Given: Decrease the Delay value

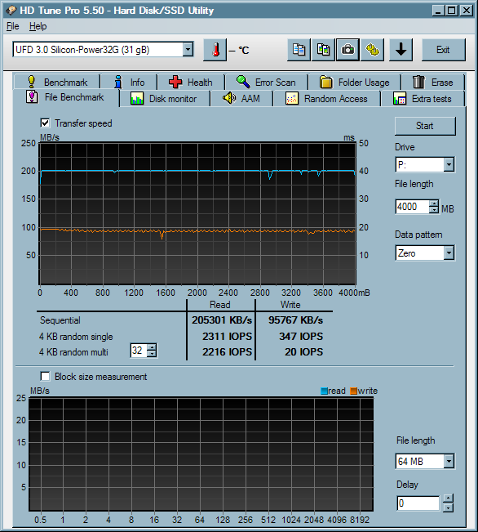Looking at the screenshot, I should pos(448,507).
